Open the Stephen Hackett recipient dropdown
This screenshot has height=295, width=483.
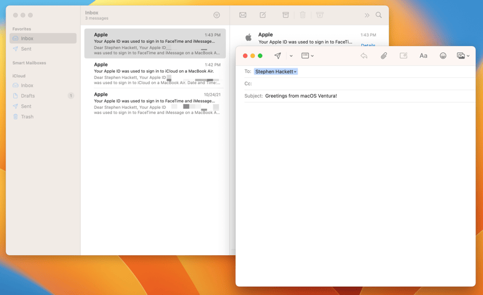276,72
